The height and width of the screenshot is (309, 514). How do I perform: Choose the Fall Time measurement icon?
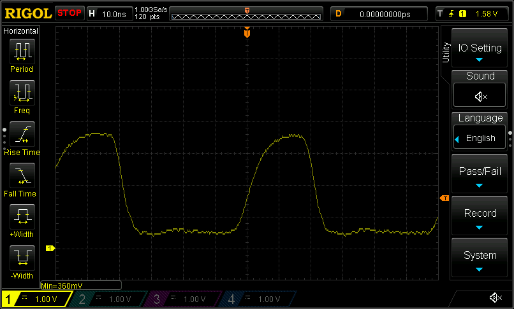point(23,175)
